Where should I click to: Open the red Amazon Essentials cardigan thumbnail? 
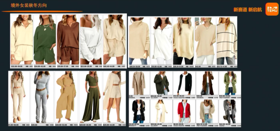184,111
